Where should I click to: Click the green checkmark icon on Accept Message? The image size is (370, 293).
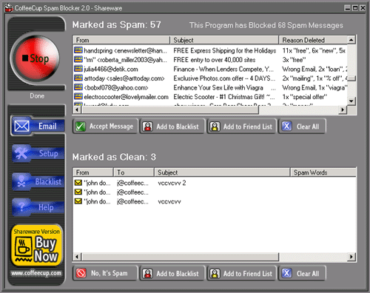(x=81, y=127)
